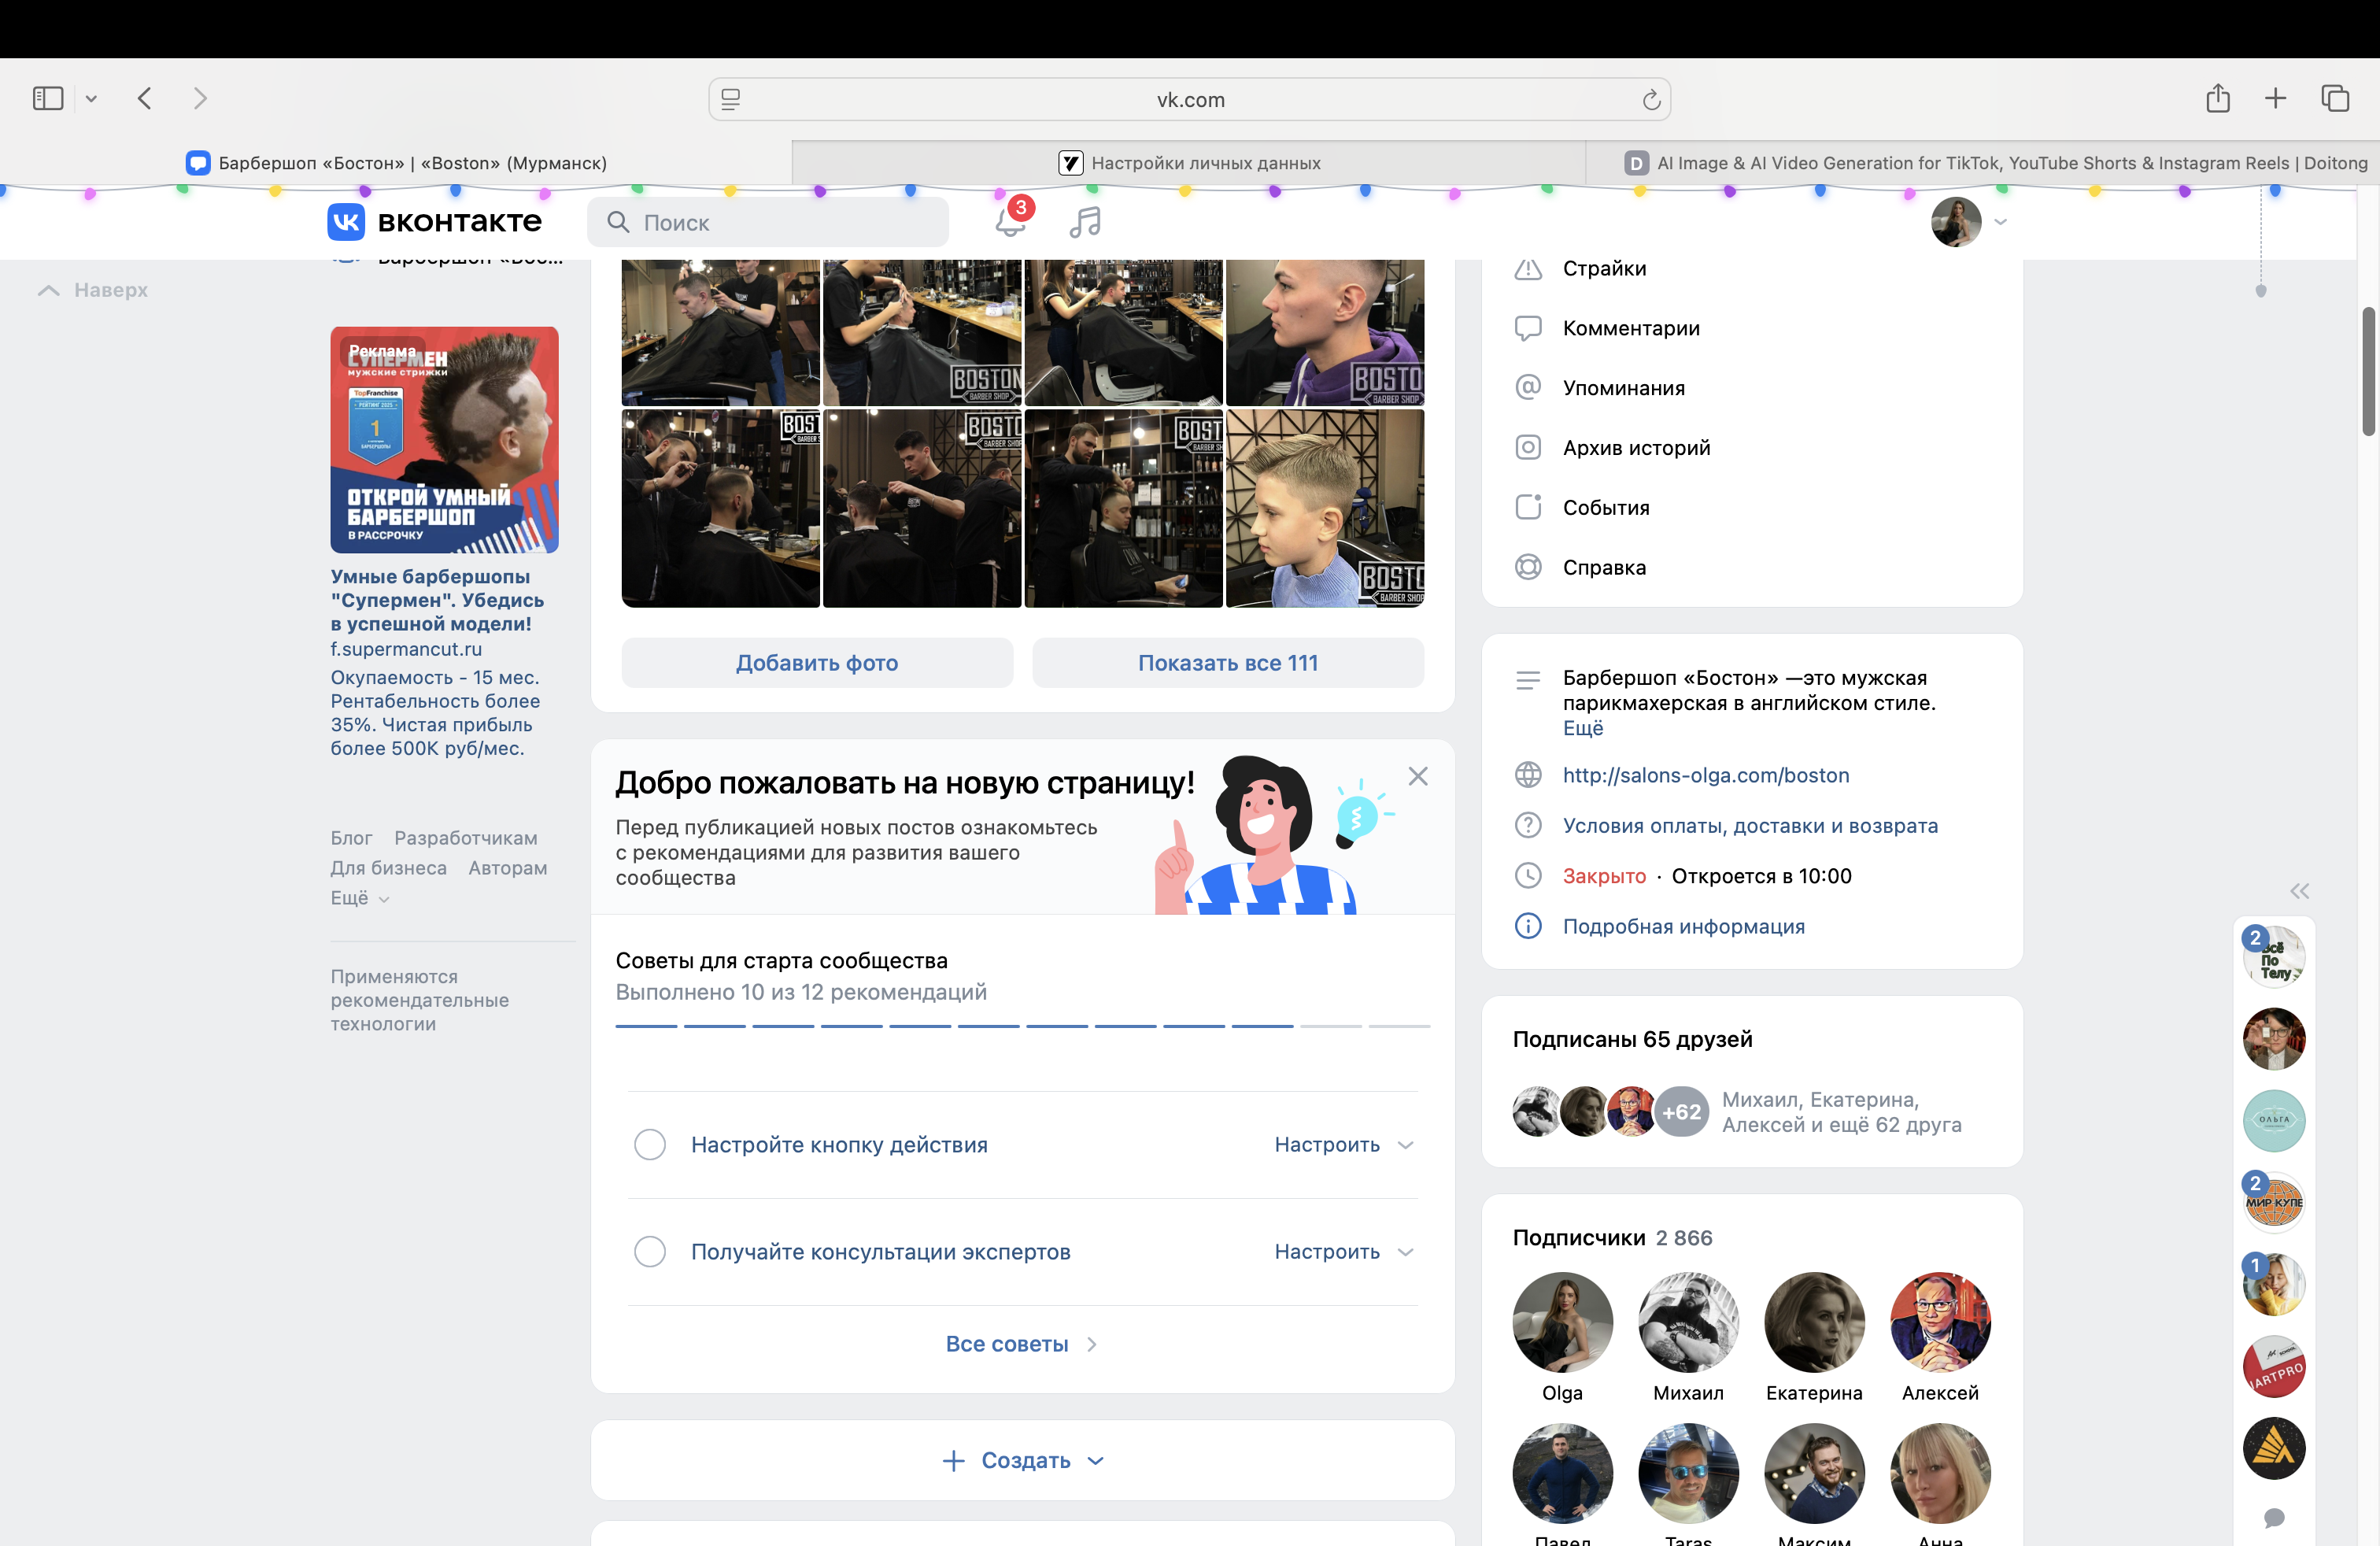Expand the Настройте кнопку действия chevron

coord(1405,1145)
